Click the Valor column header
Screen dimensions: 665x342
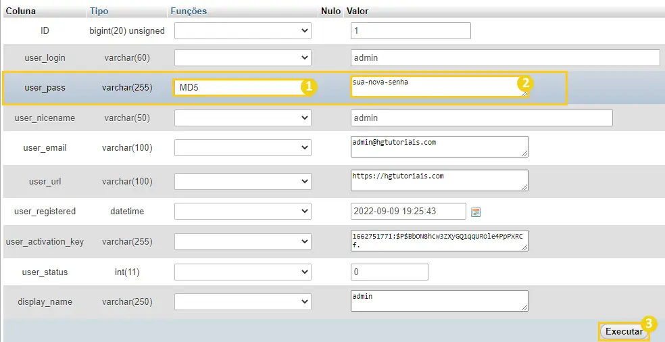(x=358, y=11)
